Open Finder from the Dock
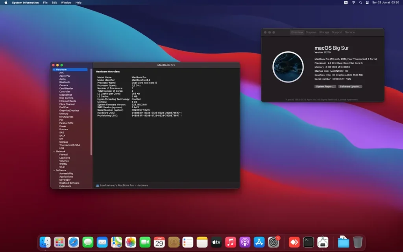 coord(45,242)
